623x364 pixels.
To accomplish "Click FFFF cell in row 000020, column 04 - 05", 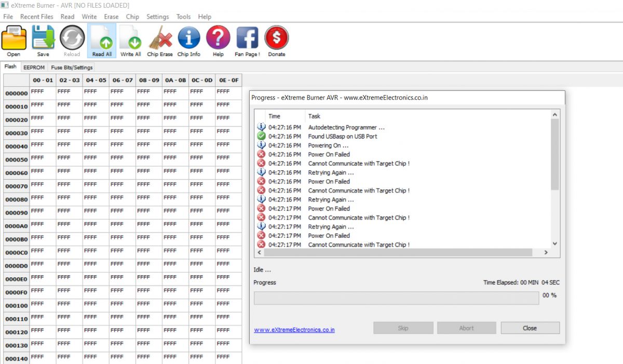I will click(x=96, y=120).
